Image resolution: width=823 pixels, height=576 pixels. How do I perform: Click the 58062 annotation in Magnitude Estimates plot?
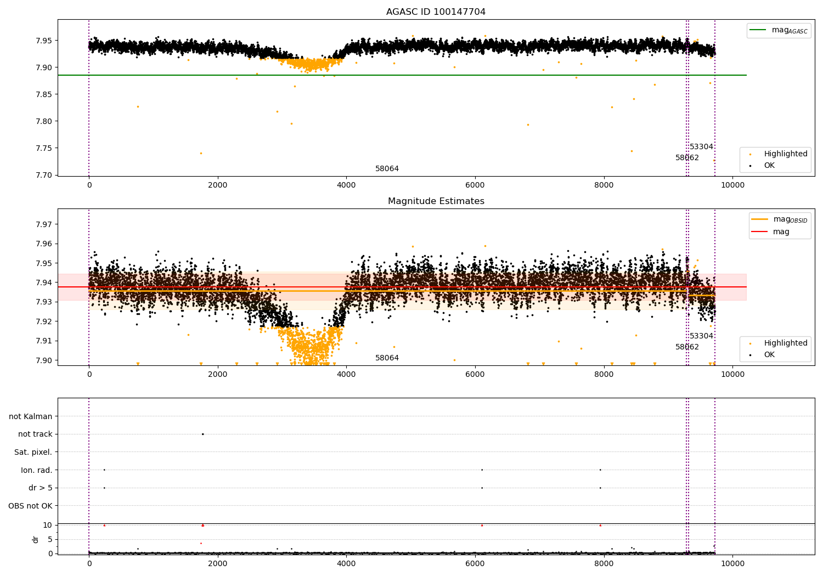(x=687, y=347)
